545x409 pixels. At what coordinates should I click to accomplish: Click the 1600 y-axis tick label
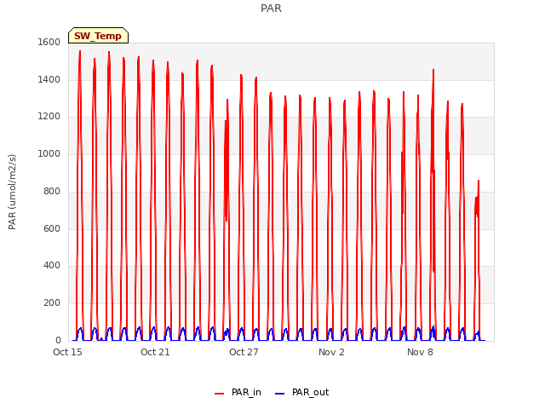(49, 42)
